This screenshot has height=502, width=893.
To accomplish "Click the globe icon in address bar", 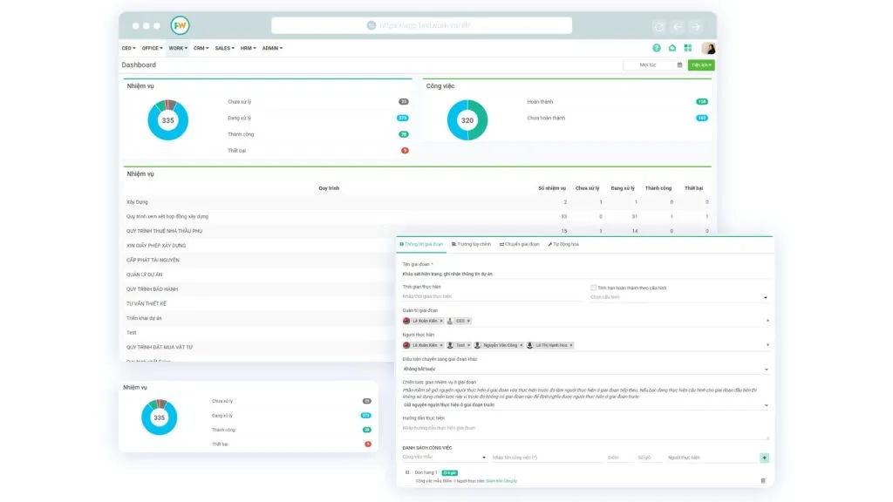I will click(x=372, y=25).
